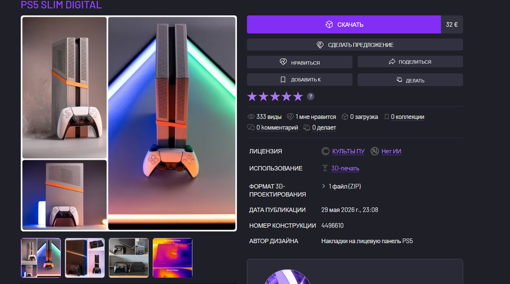
Task: Select the fourth thermal image thumbnail
Action: coord(173,258)
